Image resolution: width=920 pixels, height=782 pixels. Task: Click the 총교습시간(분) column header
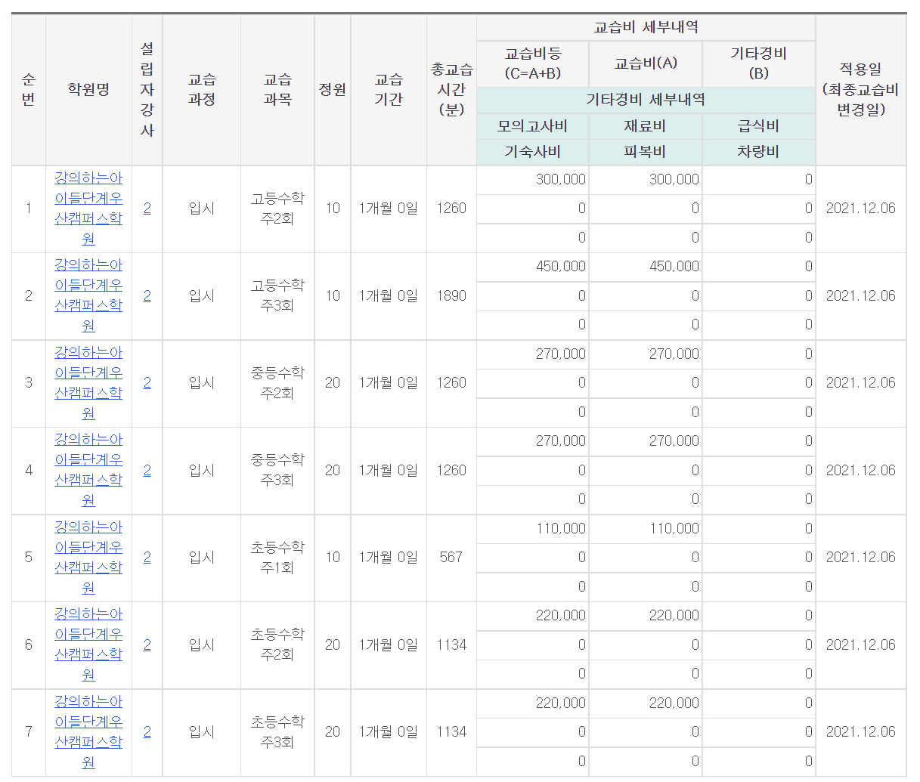point(451,90)
